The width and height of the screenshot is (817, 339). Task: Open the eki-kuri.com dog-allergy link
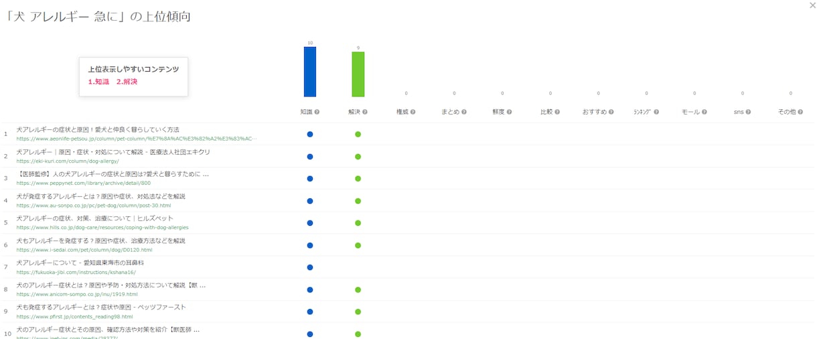pos(68,161)
